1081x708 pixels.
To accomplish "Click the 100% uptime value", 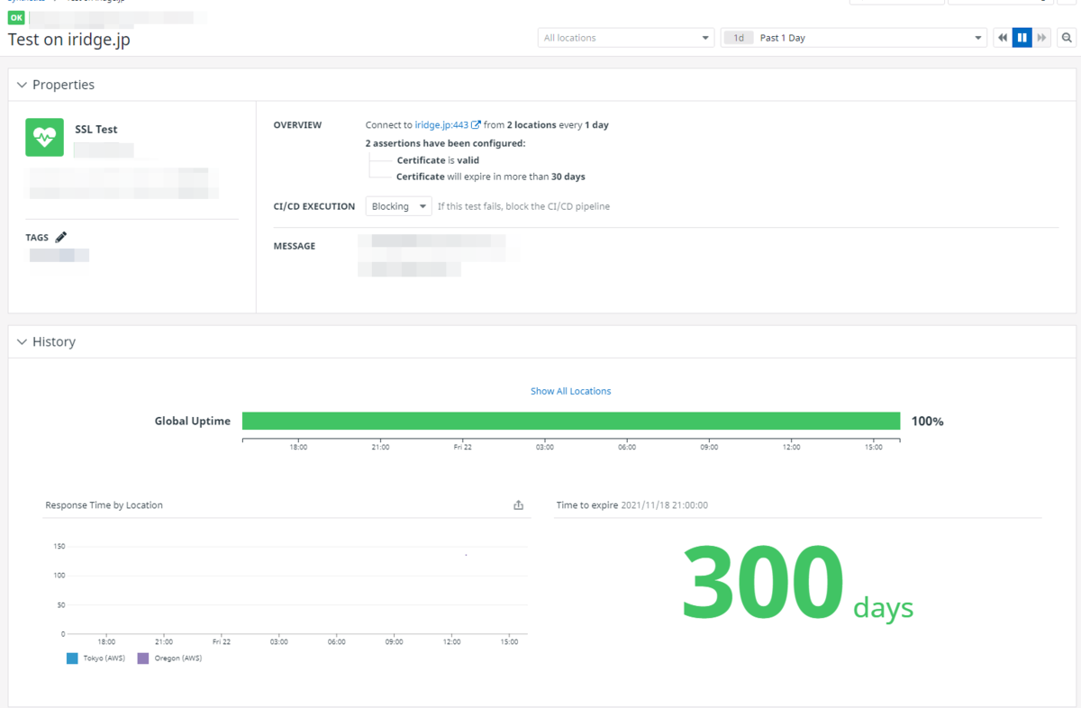I will 928,421.
